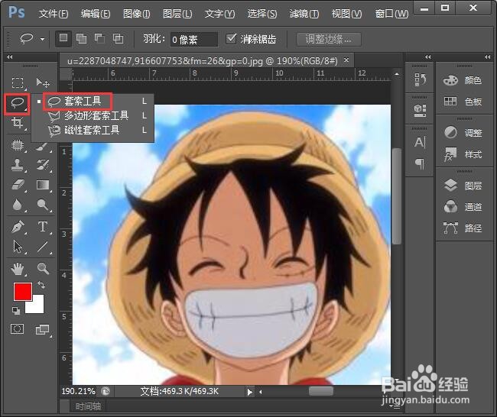The image size is (497, 417).
Task: Select the Path Selection tool
Action: click(x=18, y=247)
